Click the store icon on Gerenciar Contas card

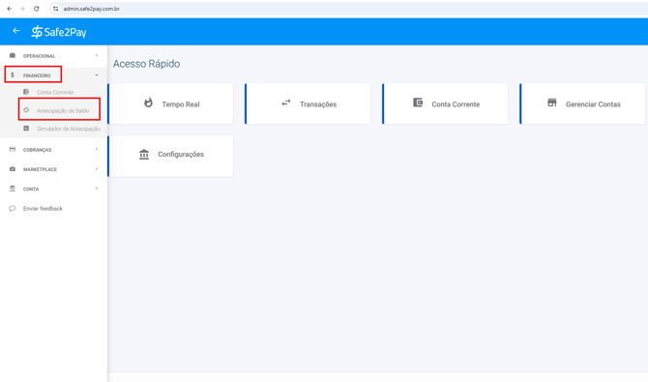point(552,103)
